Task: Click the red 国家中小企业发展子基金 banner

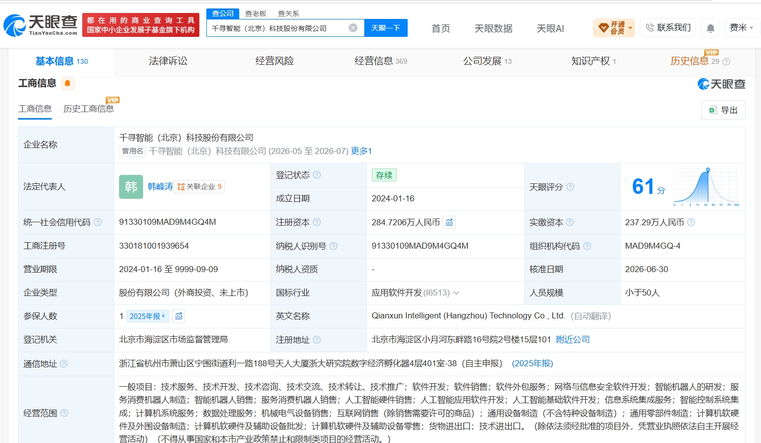Action: pyautogui.click(x=141, y=25)
